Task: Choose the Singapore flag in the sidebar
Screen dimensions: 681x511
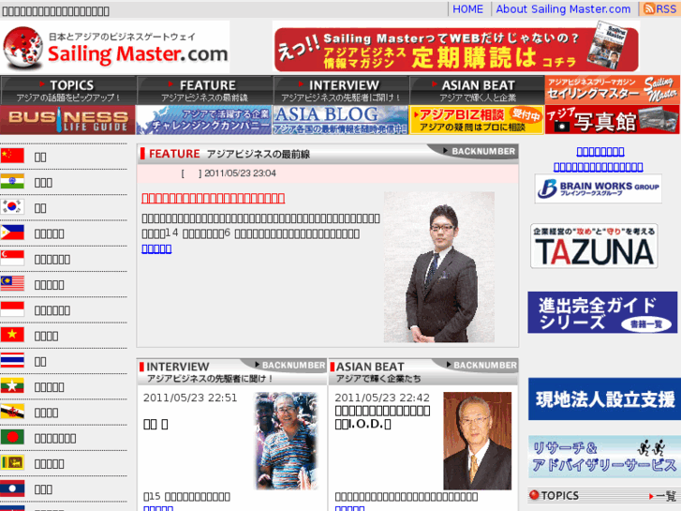Action: (x=12, y=258)
